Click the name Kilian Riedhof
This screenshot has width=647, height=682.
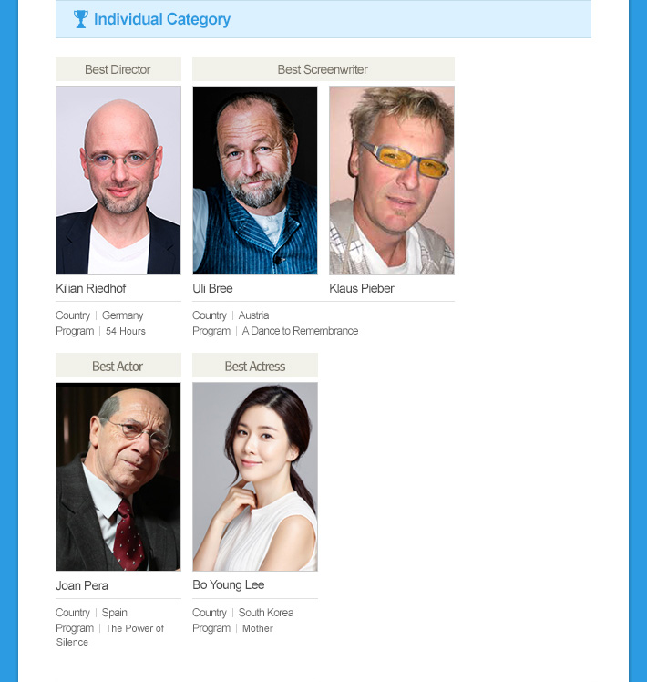coord(91,288)
